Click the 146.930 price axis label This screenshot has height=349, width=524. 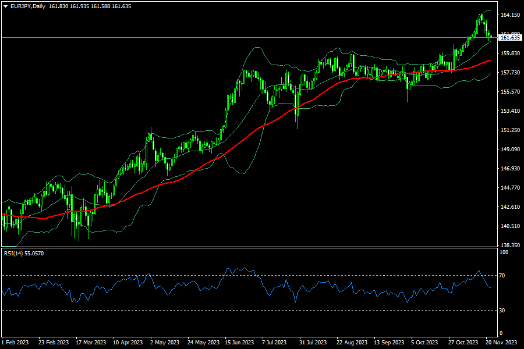(510, 169)
